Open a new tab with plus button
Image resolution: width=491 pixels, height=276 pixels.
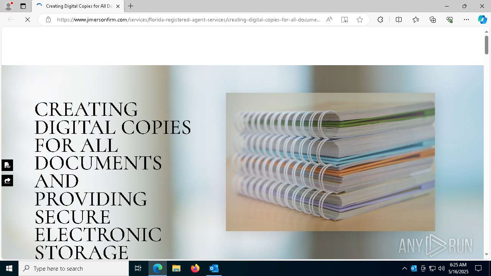(x=131, y=6)
